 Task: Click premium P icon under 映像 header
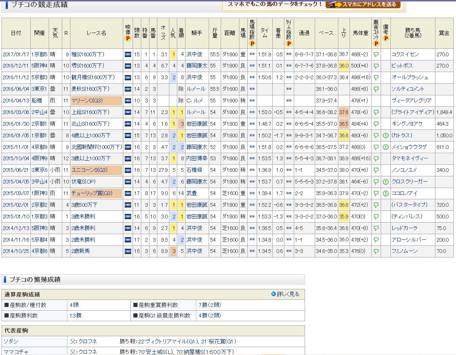pyautogui.click(x=128, y=38)
